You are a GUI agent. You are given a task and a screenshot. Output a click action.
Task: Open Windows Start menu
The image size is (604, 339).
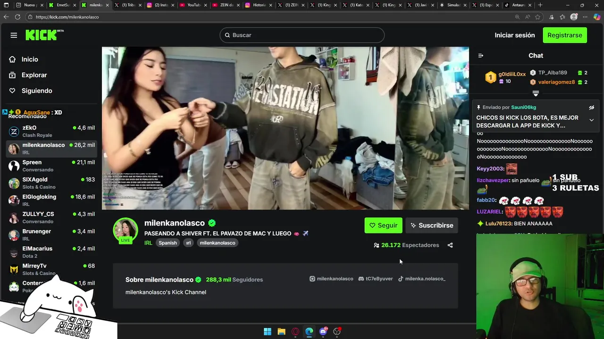(268, 331)
